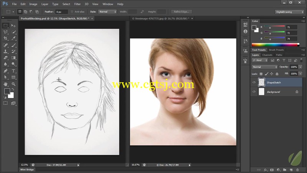Select the Eraser tool
The width and height of the screenshot is (307, 173).
[x=5, y=58]
